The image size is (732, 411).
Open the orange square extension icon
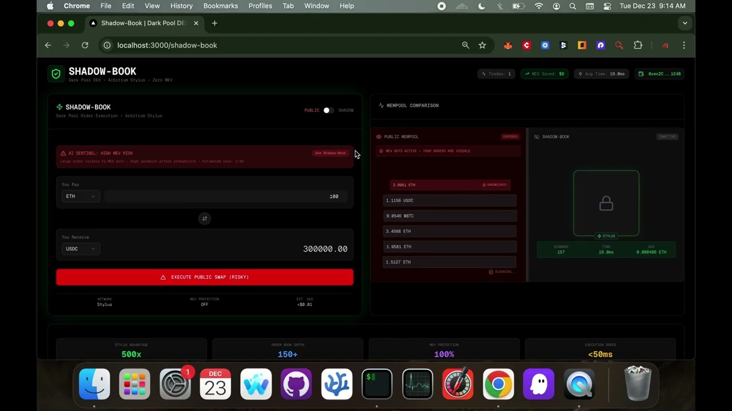click(582, 45)
